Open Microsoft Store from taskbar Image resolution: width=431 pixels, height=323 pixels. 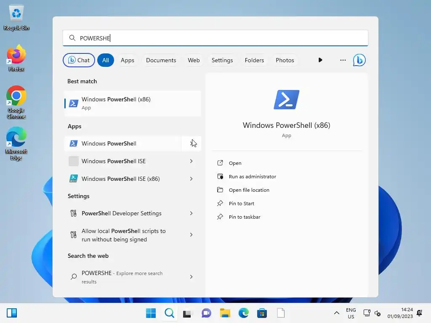pos(262,313)
